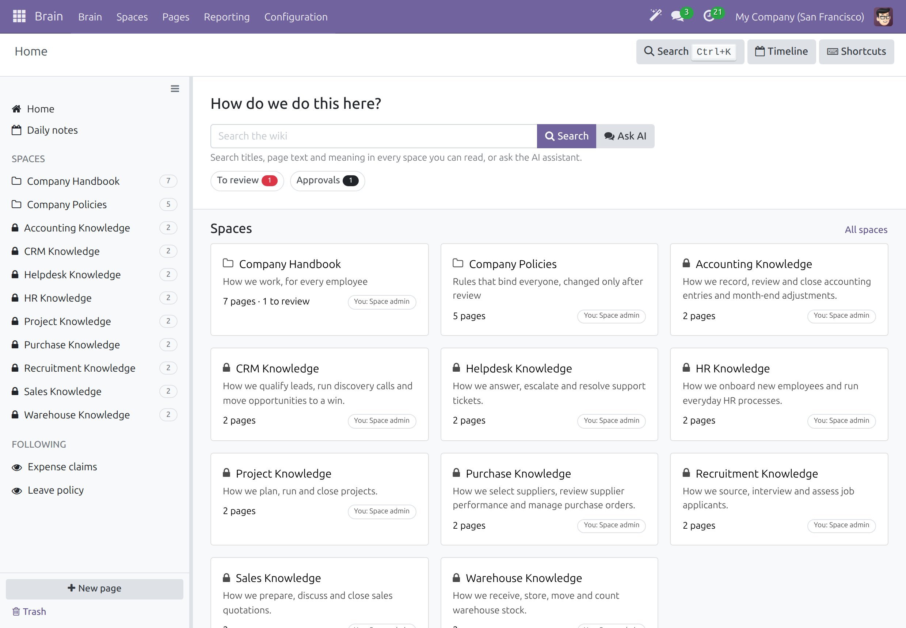Viewport: 906px width, 628px height.
Task: Focus the Search the wiki input field
Action: 374,136
